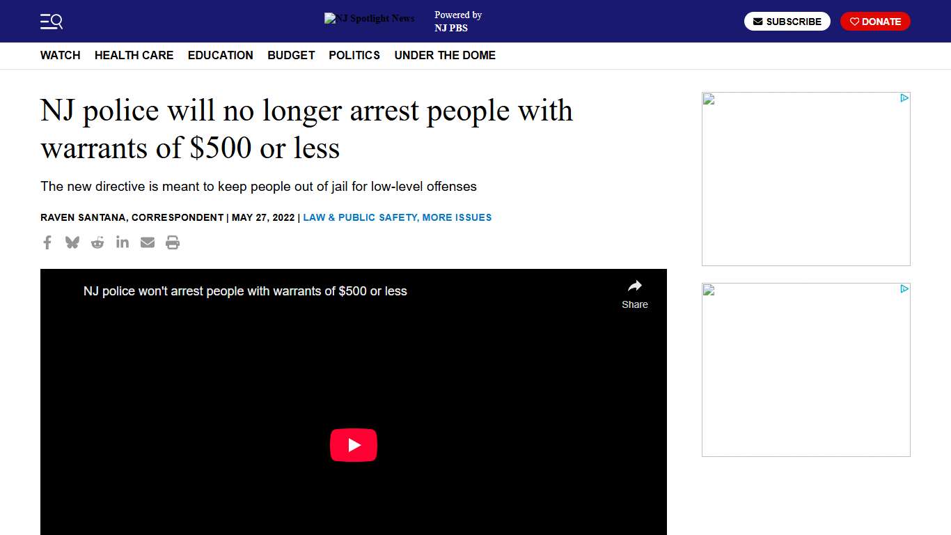Email this article to someone
This screenshot has height=535, width=951.
coord(147,242)
